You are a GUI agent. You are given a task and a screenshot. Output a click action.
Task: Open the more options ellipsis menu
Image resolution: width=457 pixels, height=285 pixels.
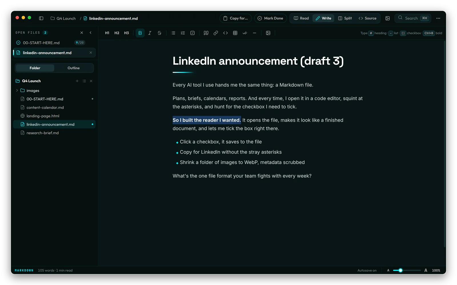click(438, 18)
